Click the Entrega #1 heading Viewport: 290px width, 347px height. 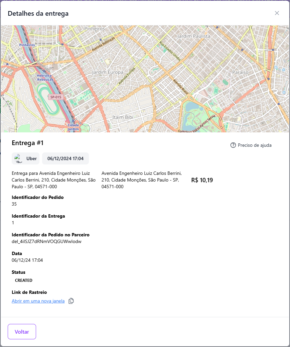[x=28, y=143]
